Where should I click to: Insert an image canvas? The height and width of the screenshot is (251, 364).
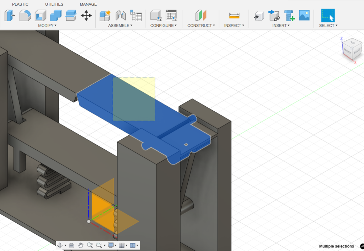point(304,16)
